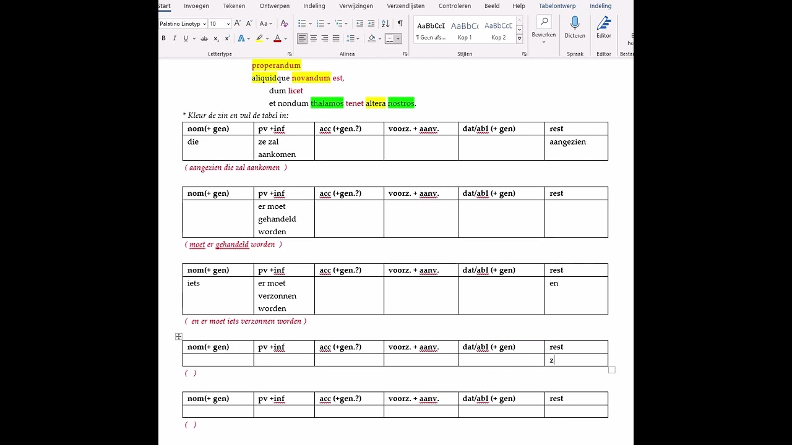The image size is (792, 445).
Task: Apply the red font color
Action: [x=277, y=38]
